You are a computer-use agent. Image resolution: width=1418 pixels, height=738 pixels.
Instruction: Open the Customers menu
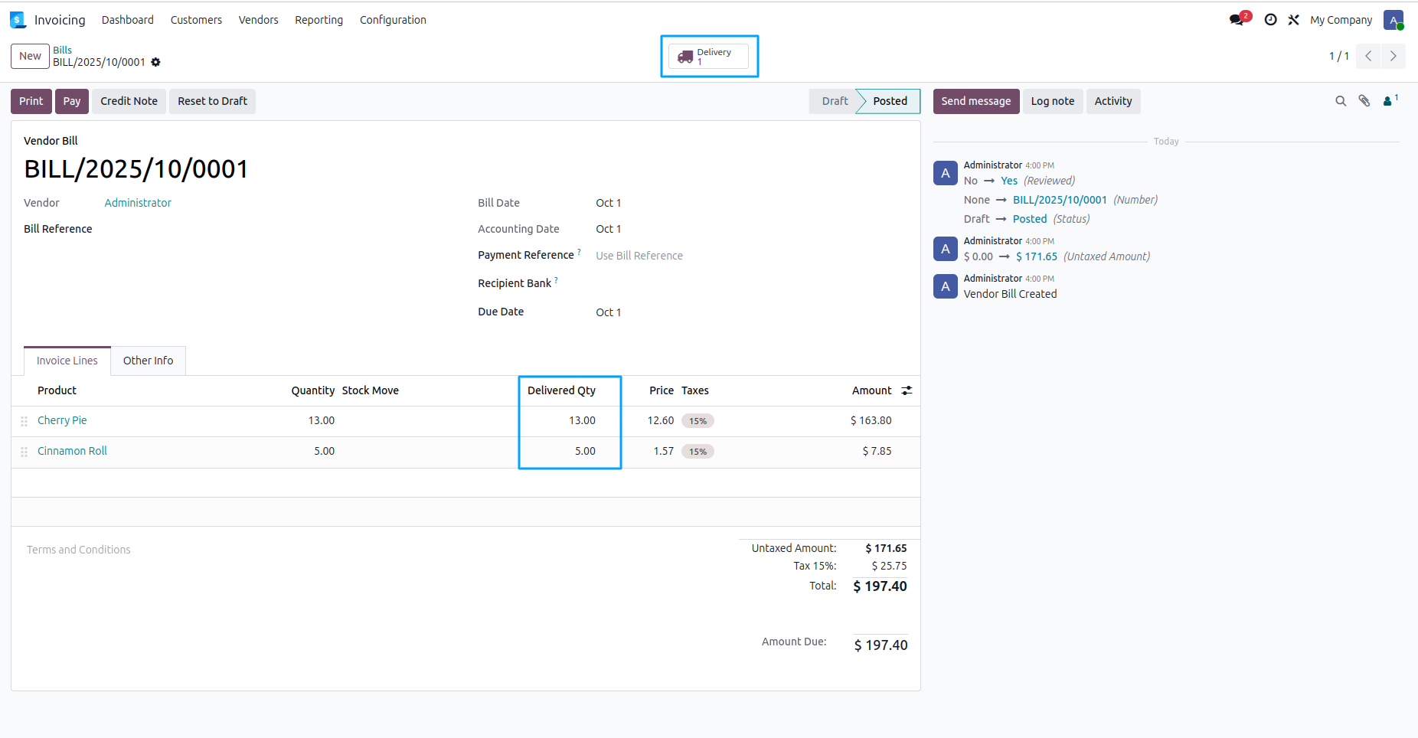pos(196,20)
